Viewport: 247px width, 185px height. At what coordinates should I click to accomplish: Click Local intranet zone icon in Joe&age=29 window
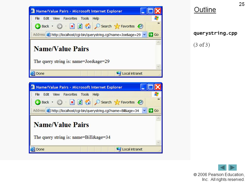[x=119, y=73]
